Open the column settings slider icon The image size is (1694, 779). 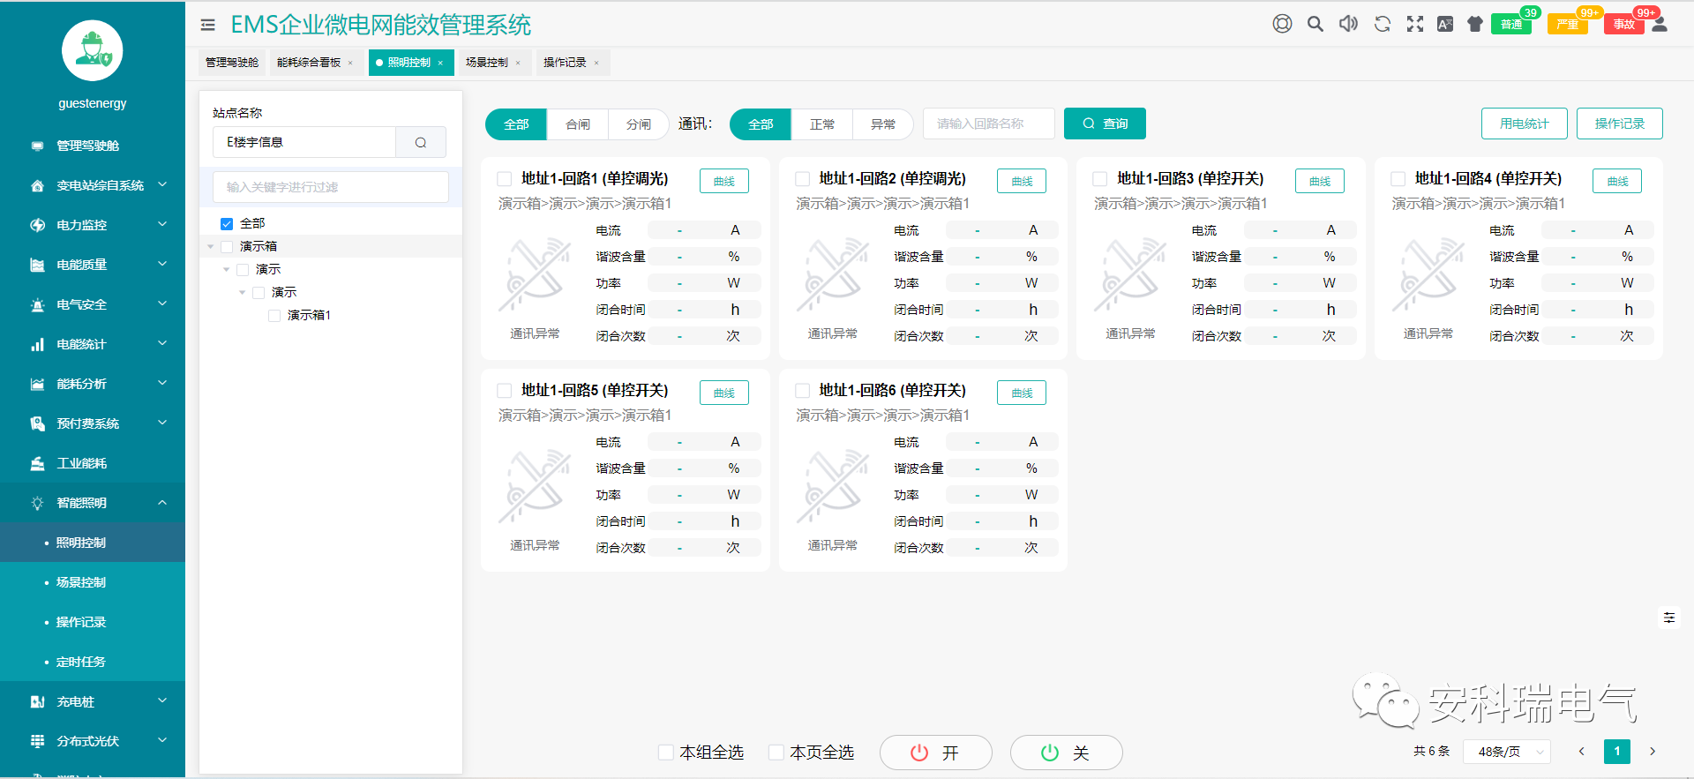coord(1669,618)
